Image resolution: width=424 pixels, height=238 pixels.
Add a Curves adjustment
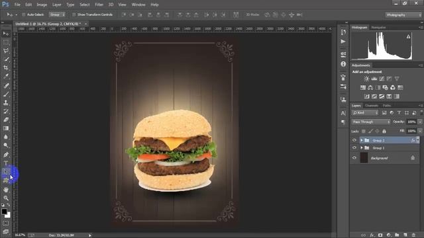(382, 79)
